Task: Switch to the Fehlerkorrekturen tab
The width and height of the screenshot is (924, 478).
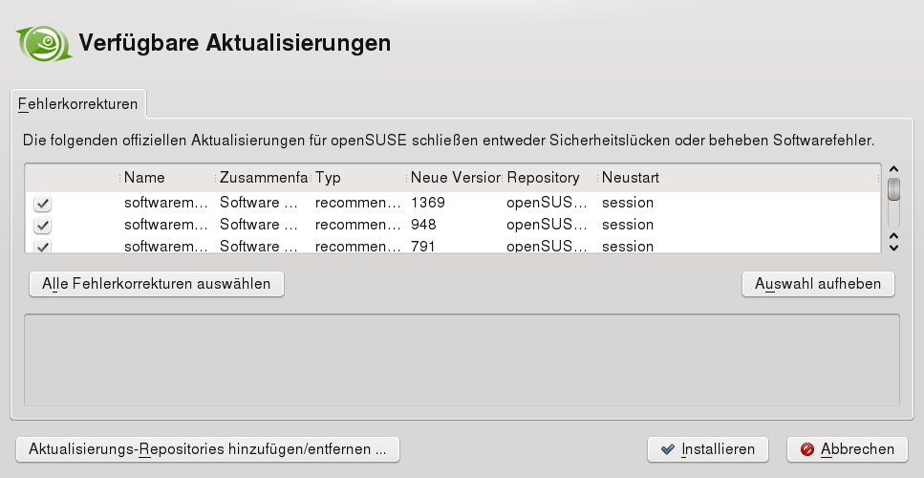Action: [77, 103]
